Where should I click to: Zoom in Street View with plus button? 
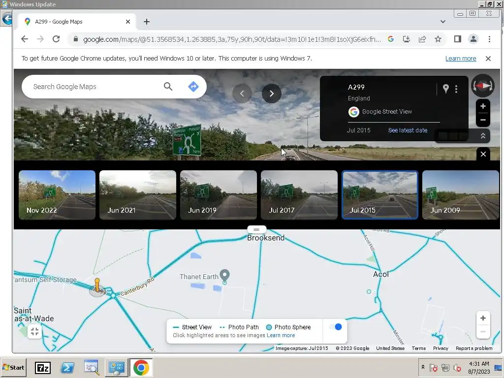point(483,106)
